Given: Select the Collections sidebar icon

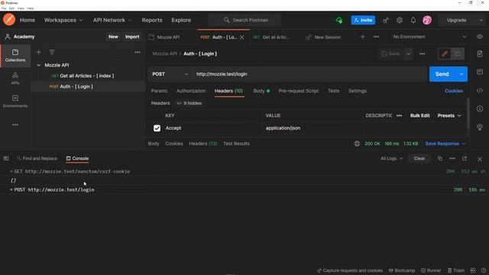Looking at the screenshot, I should 15,55.
